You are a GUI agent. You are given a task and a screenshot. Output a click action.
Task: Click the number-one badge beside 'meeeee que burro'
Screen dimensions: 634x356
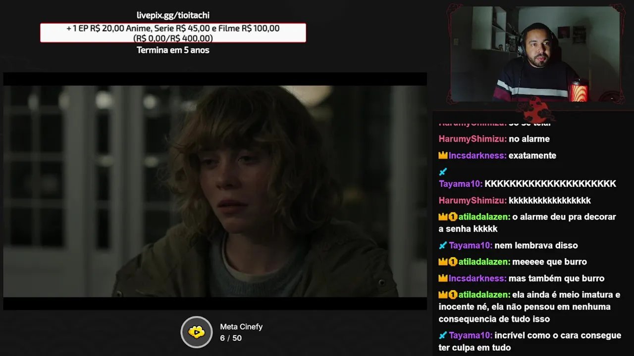(x=453, y=262)
